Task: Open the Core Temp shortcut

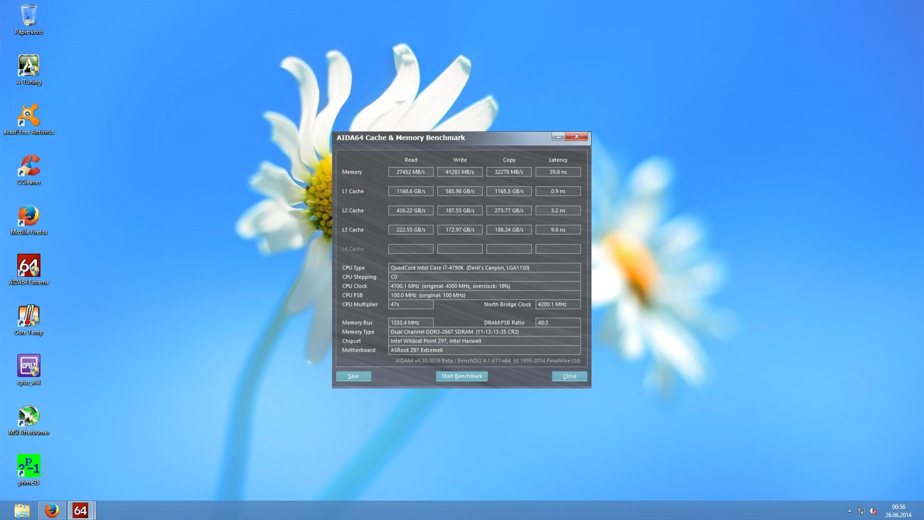Action: [28, 320]
